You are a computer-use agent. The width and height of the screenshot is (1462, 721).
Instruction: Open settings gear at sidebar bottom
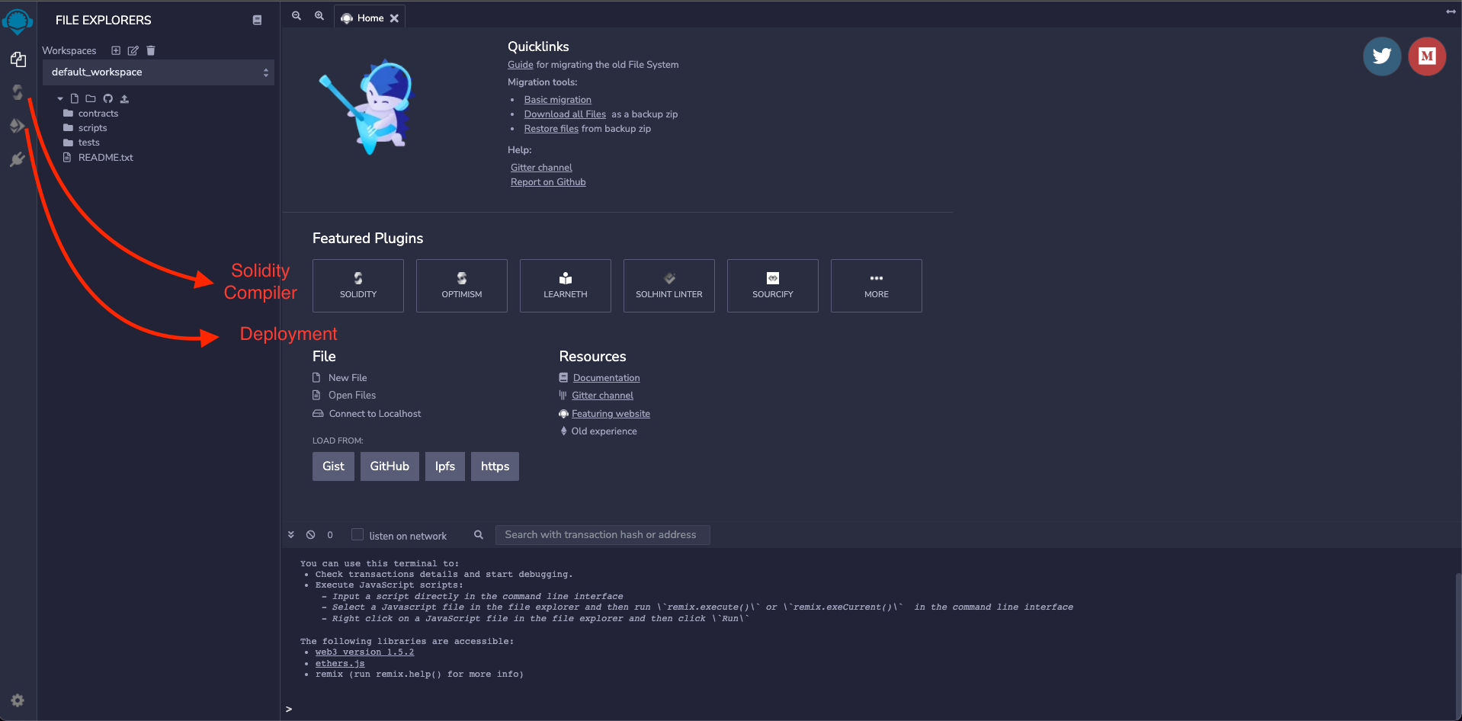click(18, 700)
